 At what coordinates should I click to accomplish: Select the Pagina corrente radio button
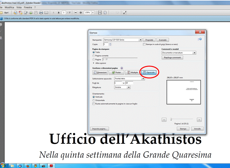[94, 56]
